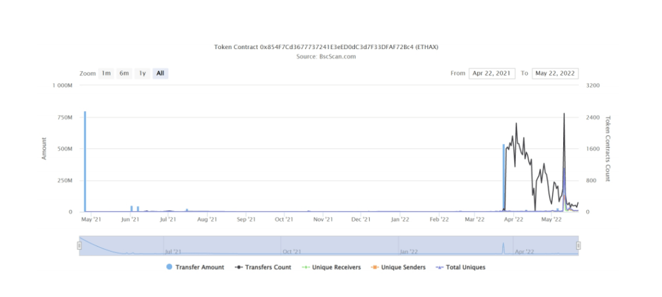Select the All zoom range
Viewport: 662px width, 297px height.
(160, 74)
